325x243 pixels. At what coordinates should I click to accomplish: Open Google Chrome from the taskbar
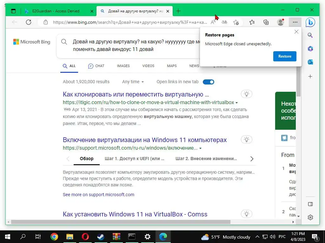pos(54,237)
